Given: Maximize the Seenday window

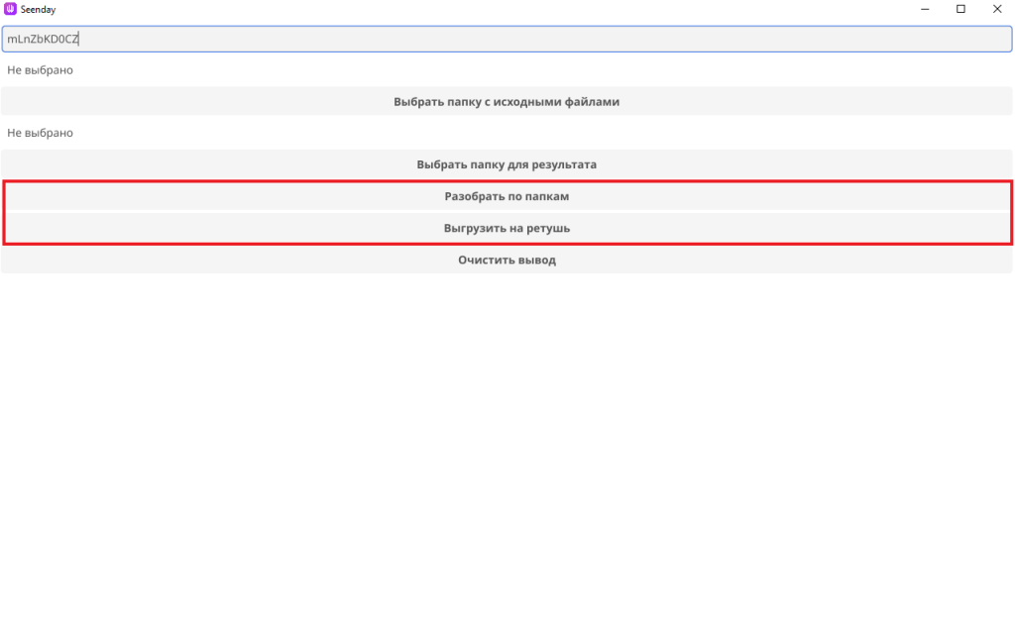Looking at the screenshot, I should (960, 9).
